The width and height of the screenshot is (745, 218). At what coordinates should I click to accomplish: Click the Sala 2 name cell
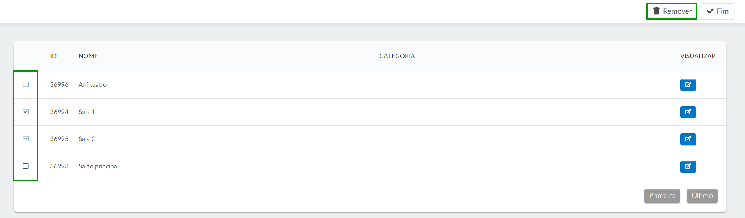[87, 139]
